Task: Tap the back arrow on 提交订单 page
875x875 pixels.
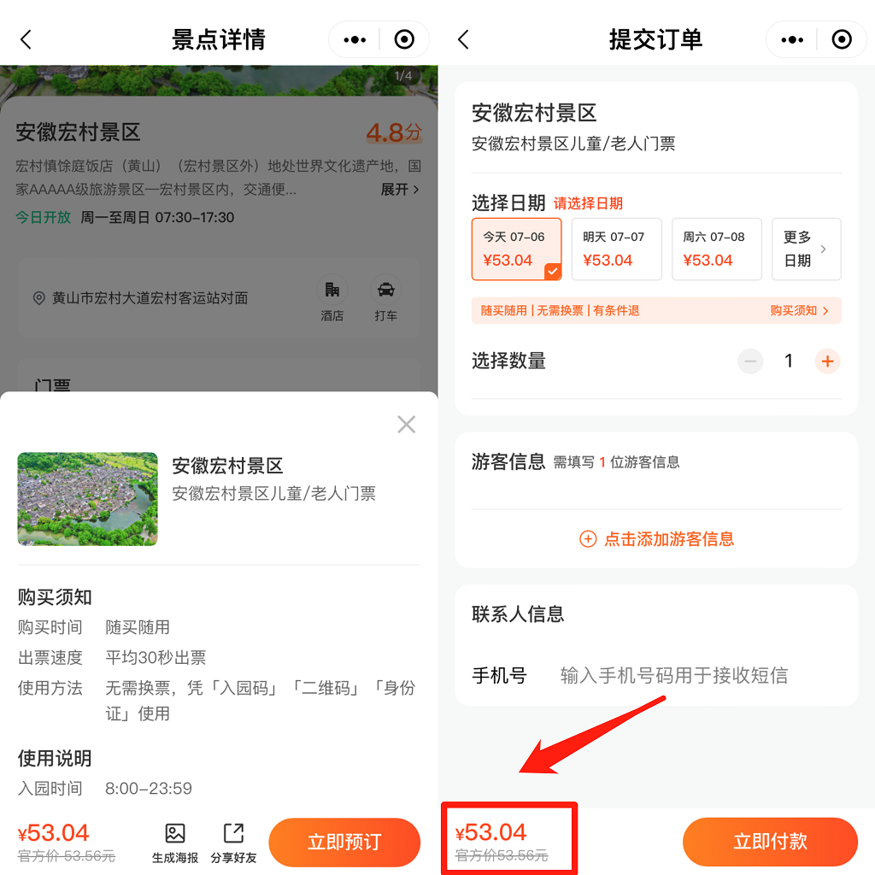Action: (x=463, y=39)
